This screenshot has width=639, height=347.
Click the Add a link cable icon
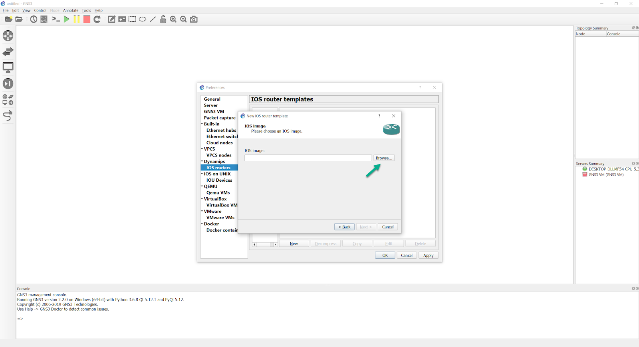coord(8,116)
